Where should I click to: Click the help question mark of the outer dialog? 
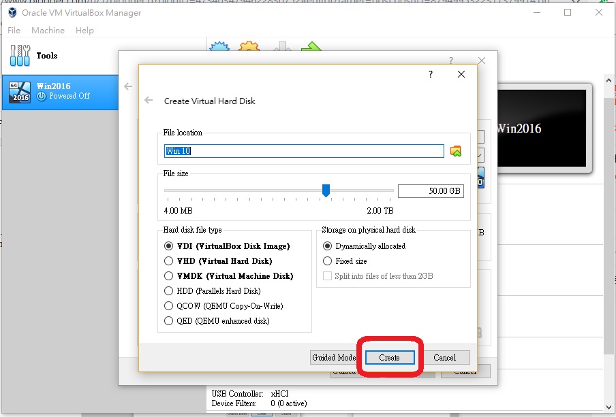point(451,61)
